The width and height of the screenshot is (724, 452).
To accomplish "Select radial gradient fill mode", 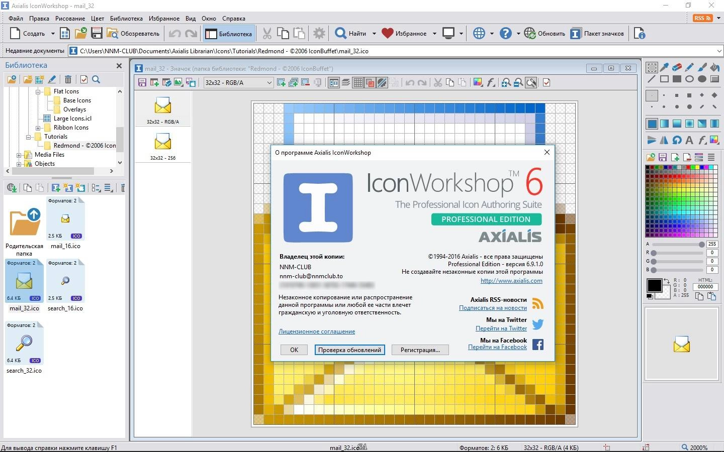I will point(689,124).
